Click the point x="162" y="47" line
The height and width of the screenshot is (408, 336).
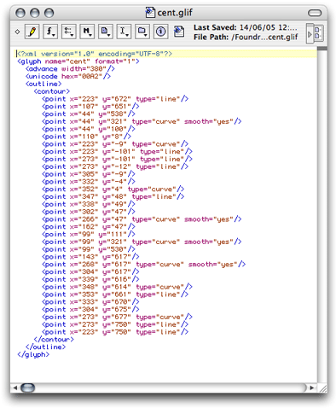(89, 227)
